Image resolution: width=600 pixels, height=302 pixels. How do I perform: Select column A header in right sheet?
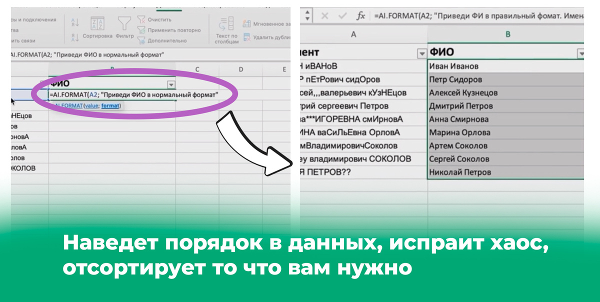(353, 34)
